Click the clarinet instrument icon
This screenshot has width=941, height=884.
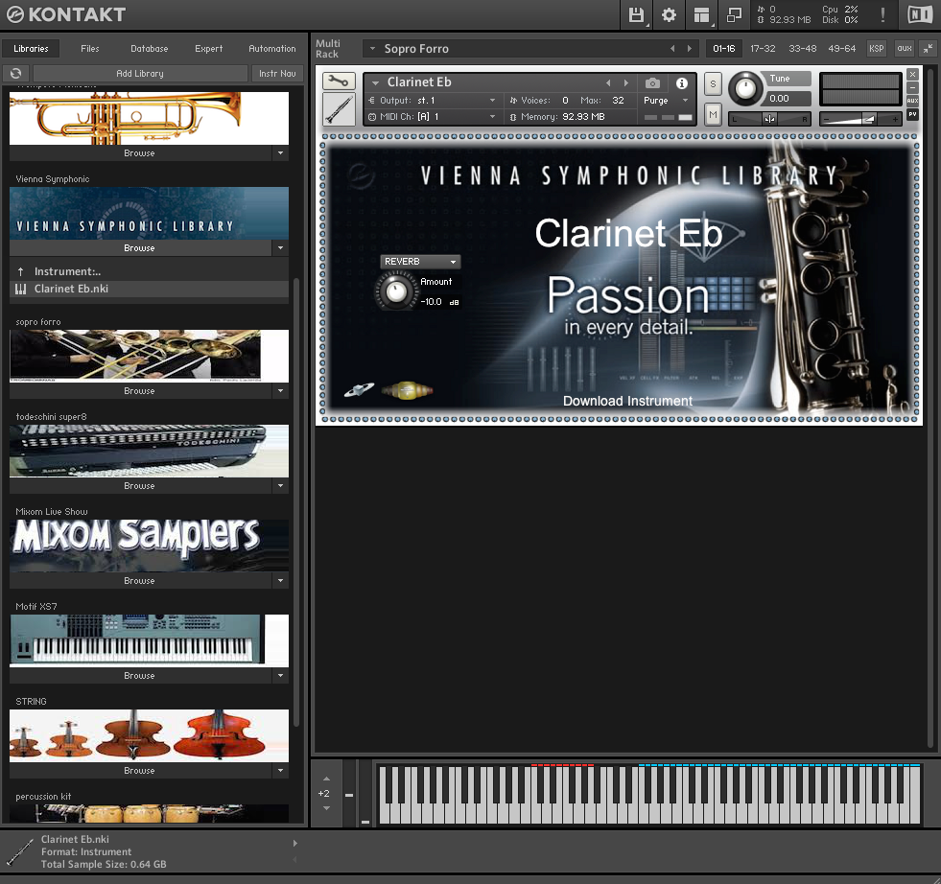(x=339, y=109)
